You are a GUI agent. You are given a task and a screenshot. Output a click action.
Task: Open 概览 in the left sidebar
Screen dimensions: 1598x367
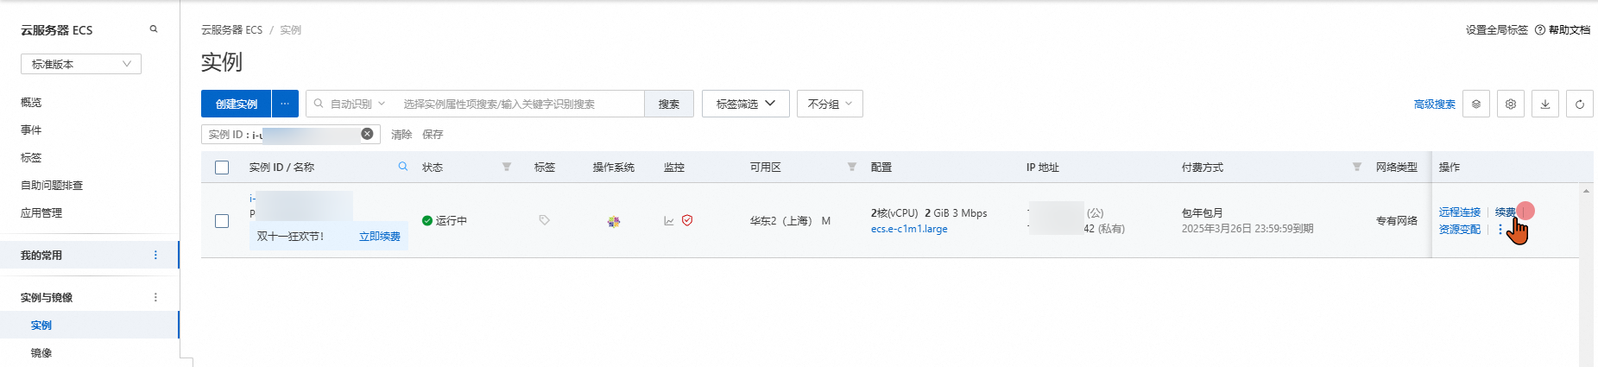tap(31, 102)
